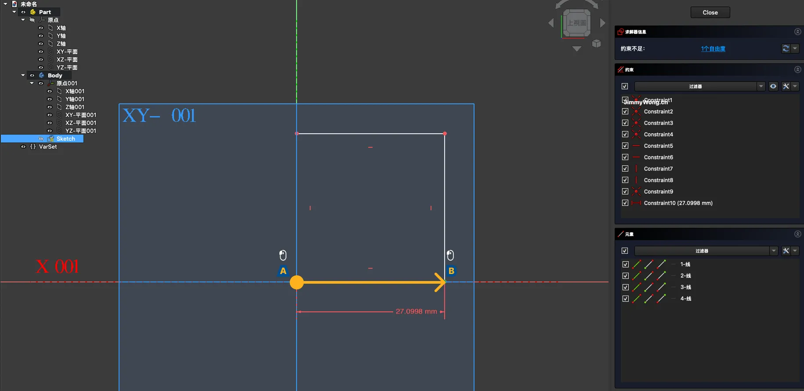Toggle visibility eye of XY-平面001

[50, 115]
